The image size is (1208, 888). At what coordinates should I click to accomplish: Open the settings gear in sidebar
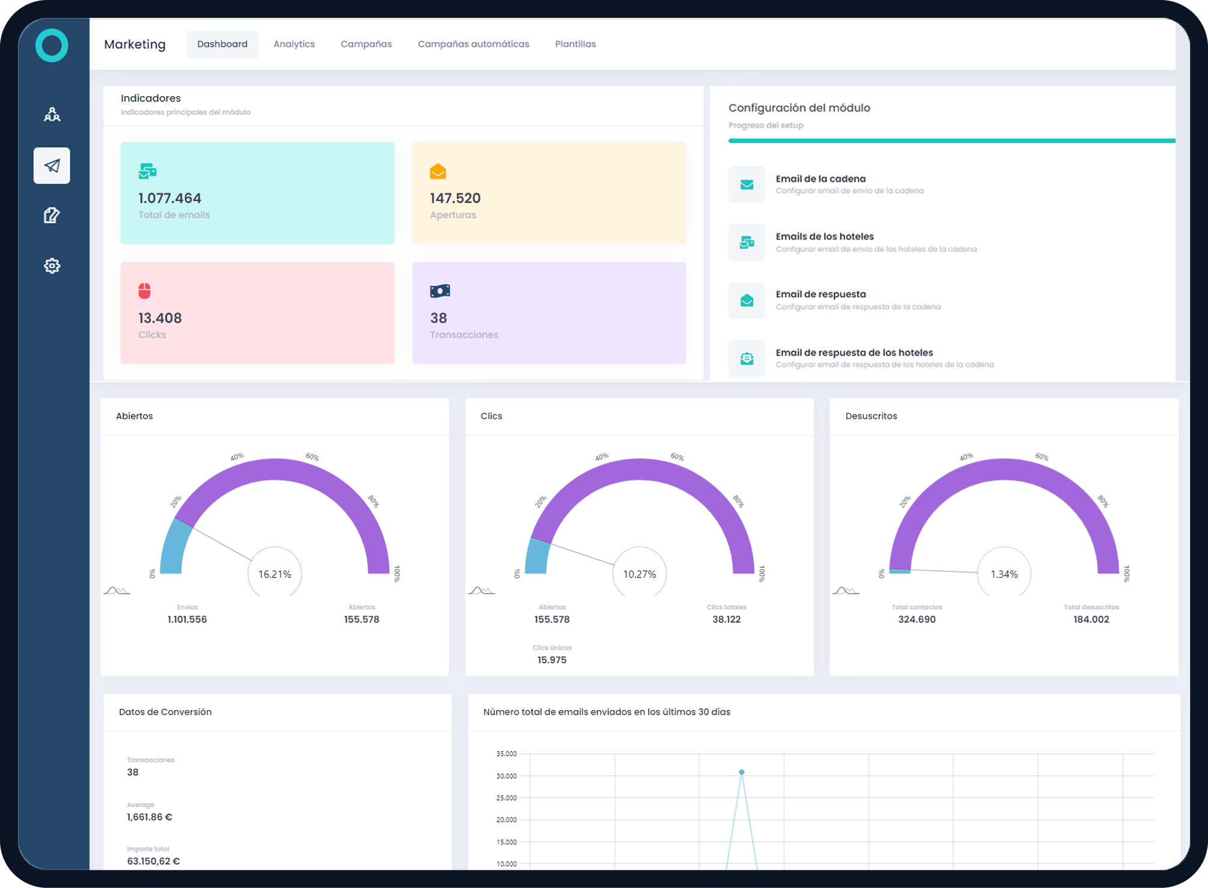[52, 266]
